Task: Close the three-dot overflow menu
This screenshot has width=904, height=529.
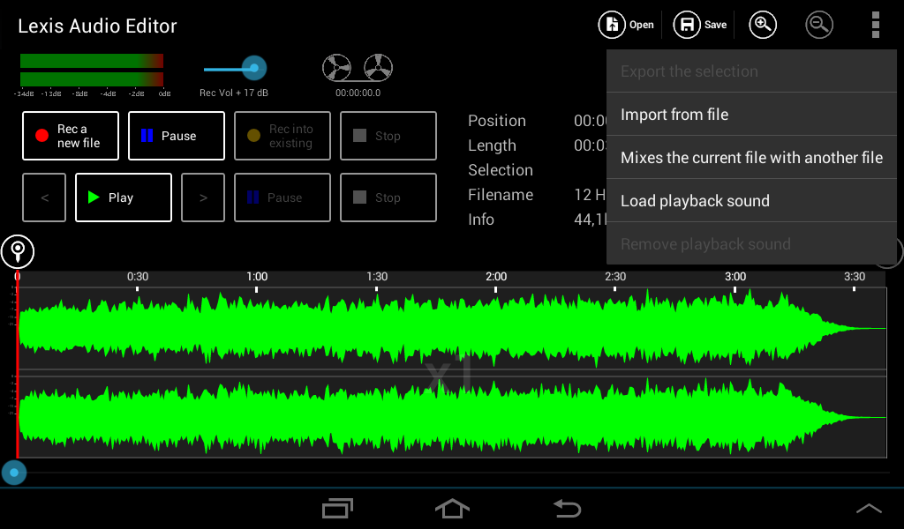Action: 875,25
